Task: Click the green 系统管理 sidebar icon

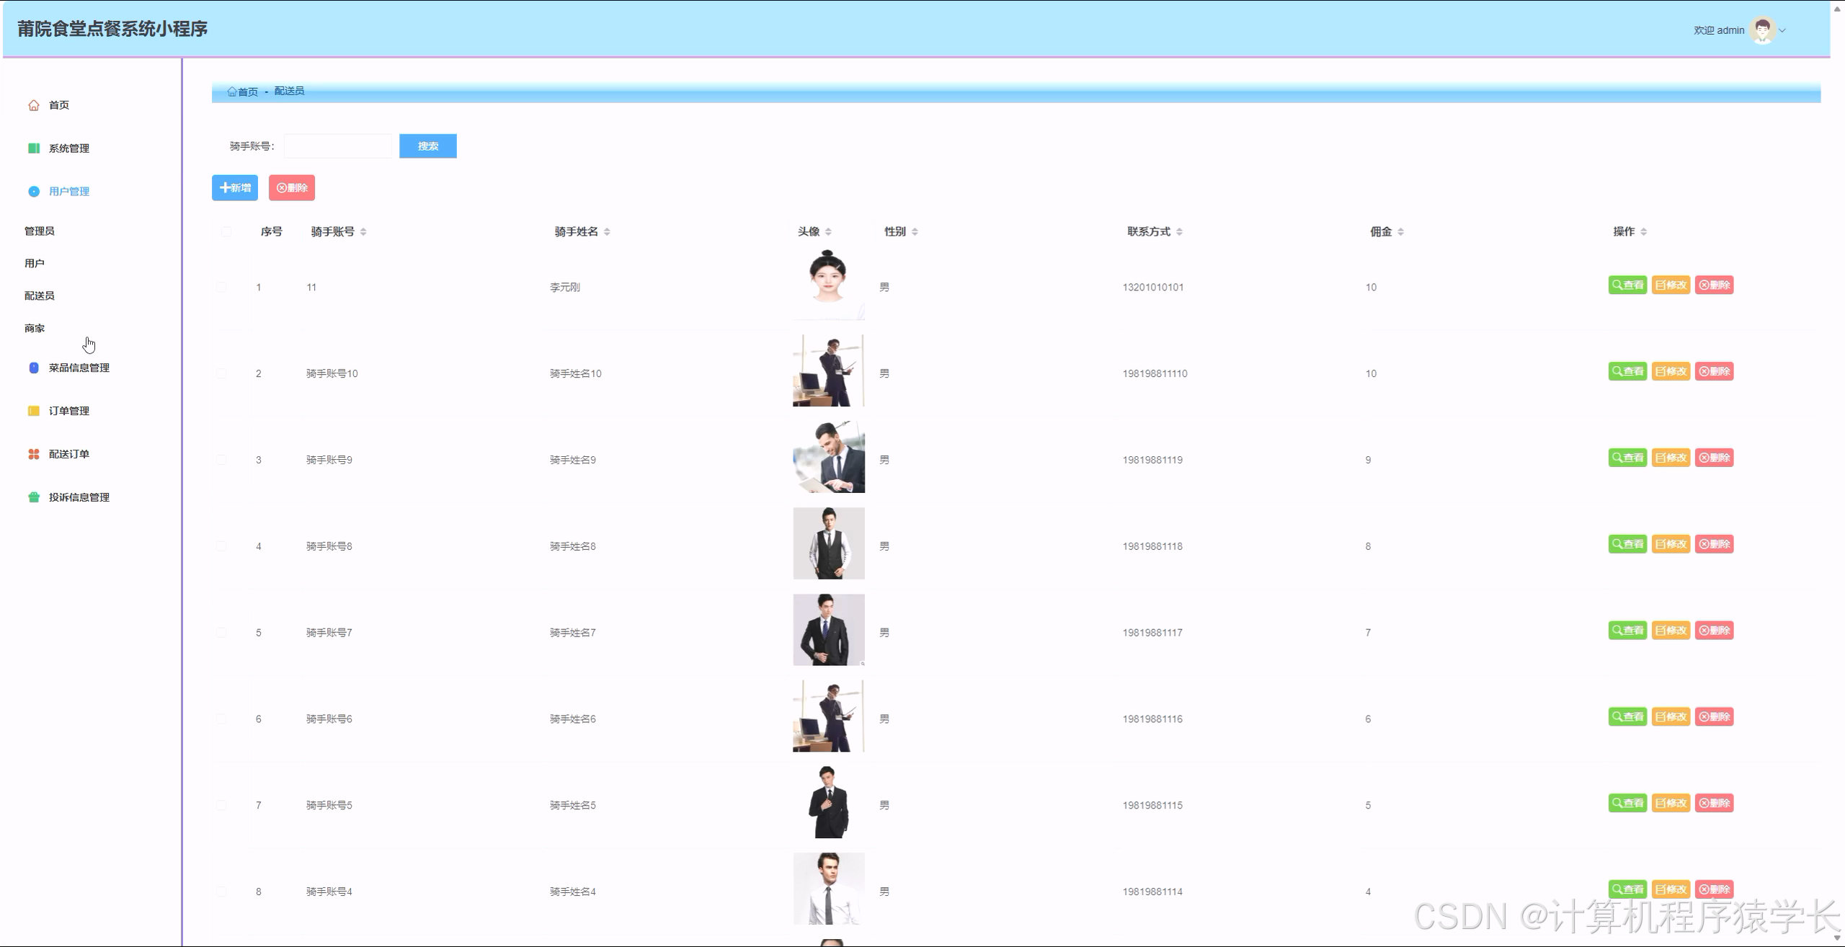Action: pyautogui.click(x=34, y=148)
